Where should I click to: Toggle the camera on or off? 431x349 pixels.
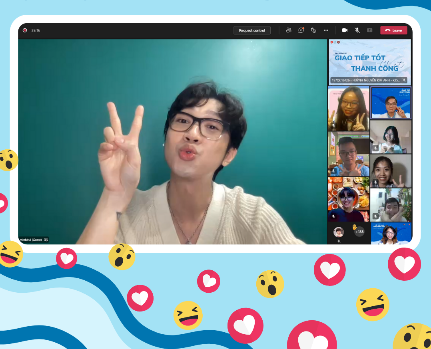[345, 30]
